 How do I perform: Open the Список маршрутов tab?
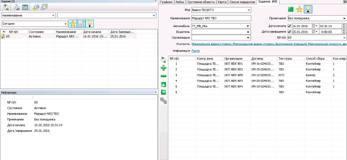pyautogui.click(x=242, y=2)
